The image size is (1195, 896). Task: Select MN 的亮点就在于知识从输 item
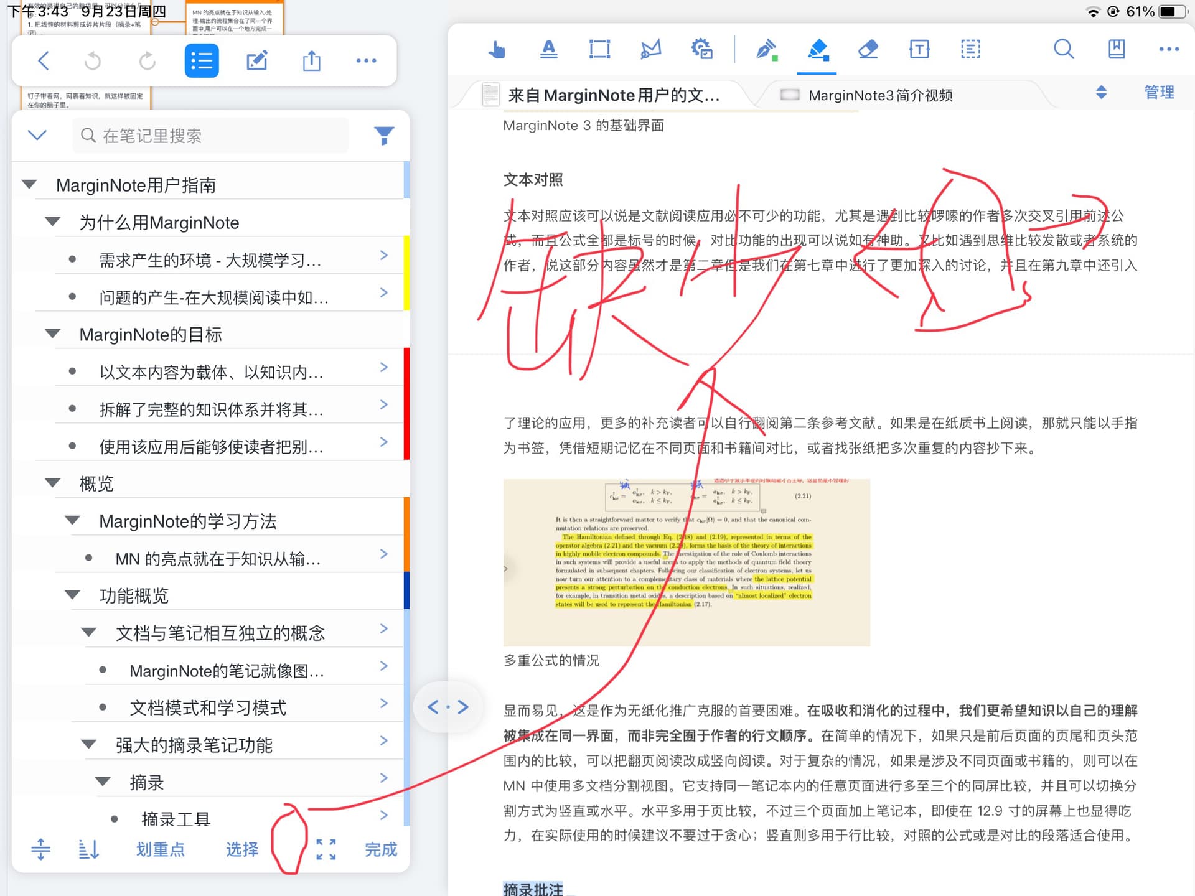[x=218, y=559]
